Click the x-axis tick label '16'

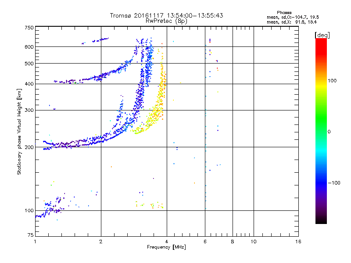tap(298, 242)
